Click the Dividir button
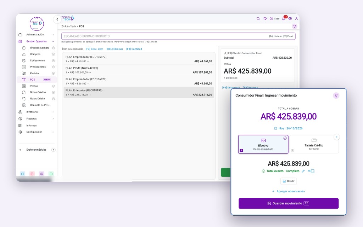Screen dimensions: 363x227 click(x=289, y=181)
